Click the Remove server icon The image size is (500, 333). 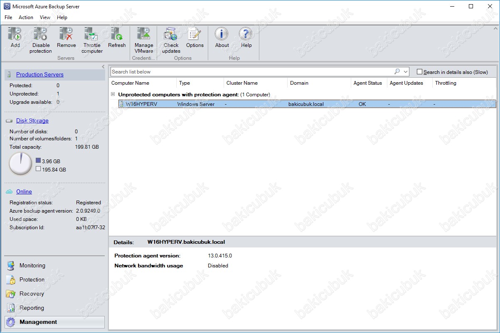pos(66,34)
